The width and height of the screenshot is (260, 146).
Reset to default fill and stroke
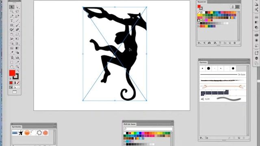pyautogui.click(x=10, y=78)
